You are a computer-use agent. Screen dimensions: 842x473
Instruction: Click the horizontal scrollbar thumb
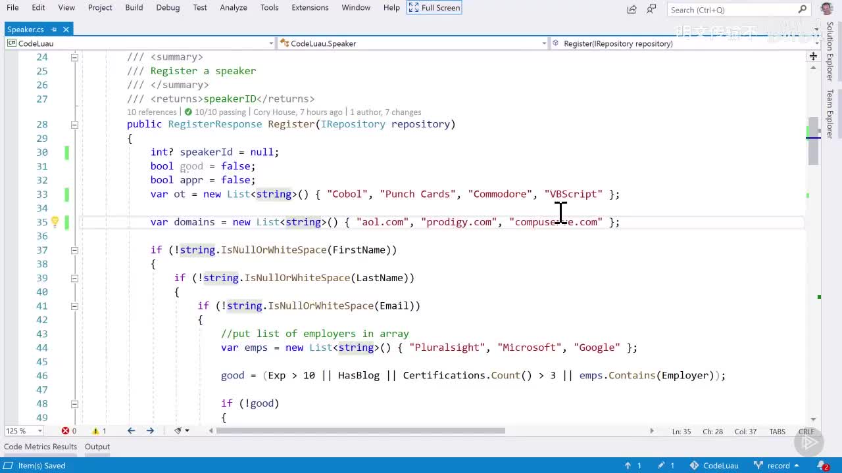pyautogui.click(x=361, y=431)
